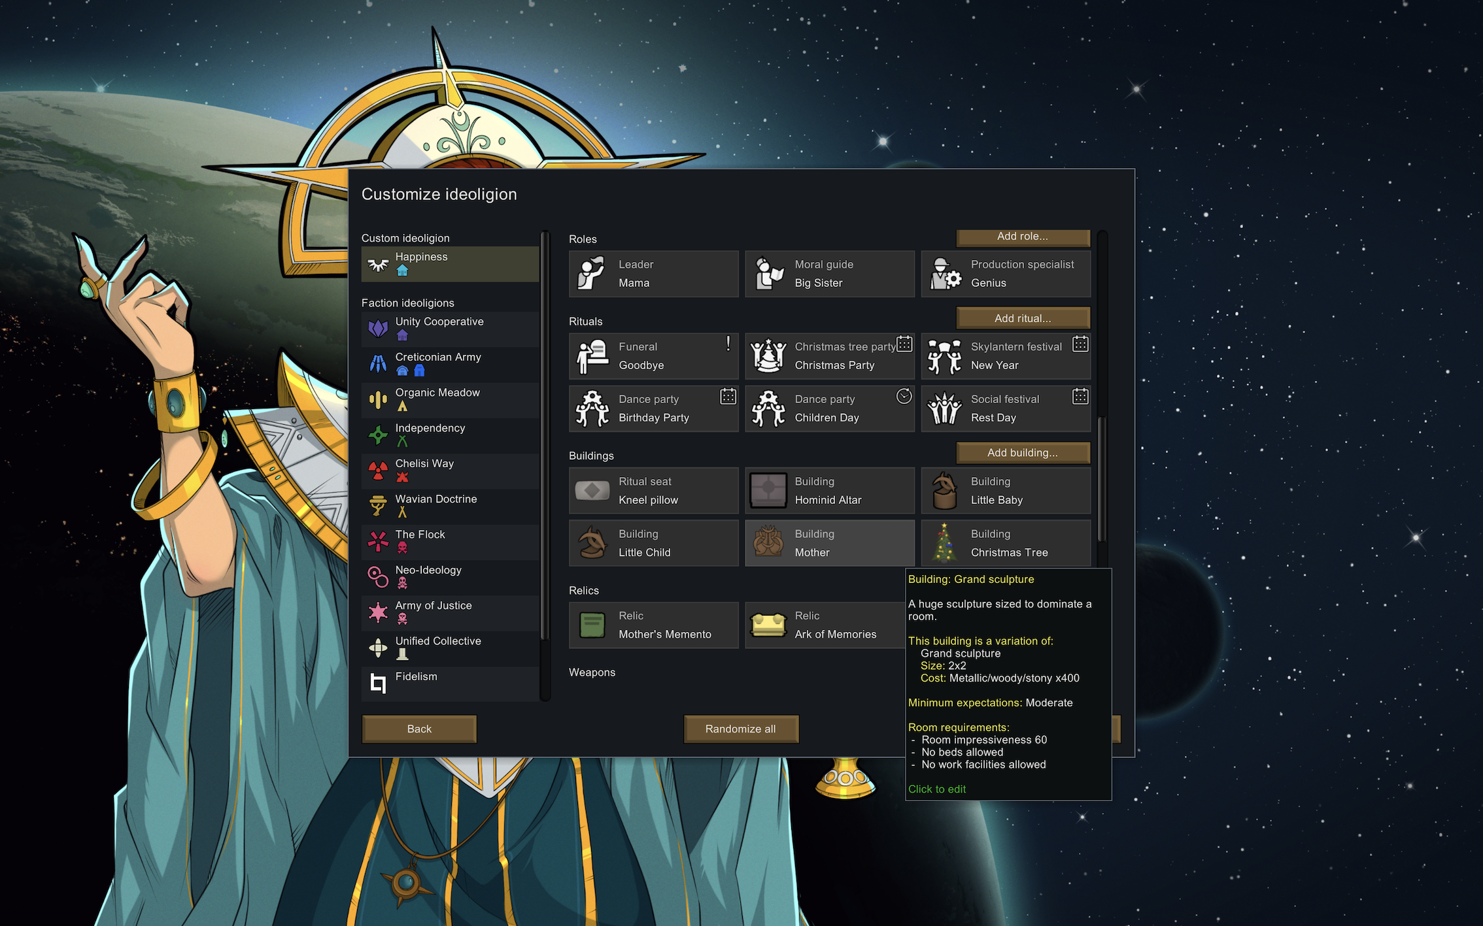Image resolution: width=1483 pixels, height=926 pixels.
Task: Select the Moral guide Big Sister icon
Action: [768, 274]
